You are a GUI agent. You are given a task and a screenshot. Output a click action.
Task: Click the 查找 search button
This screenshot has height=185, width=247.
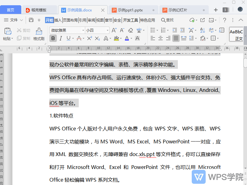pyautogui.click(x=167, y=20)
